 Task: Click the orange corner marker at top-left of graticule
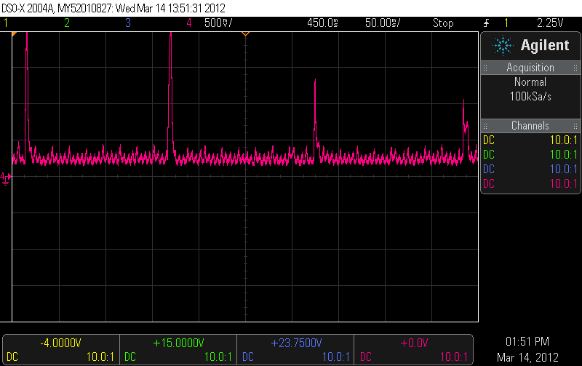[x=14, y=34]
